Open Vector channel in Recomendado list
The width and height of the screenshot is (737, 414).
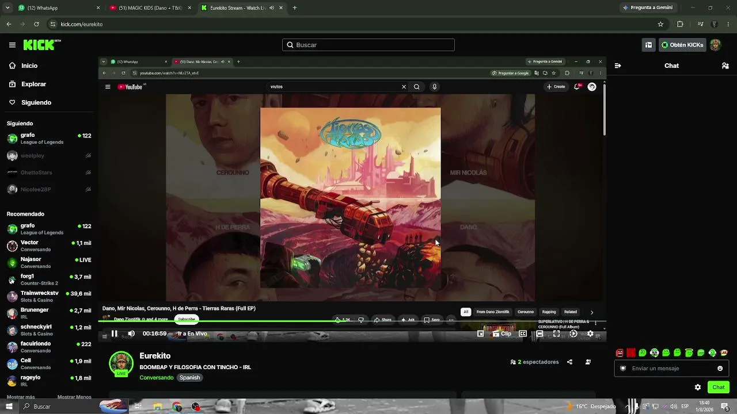49,246
